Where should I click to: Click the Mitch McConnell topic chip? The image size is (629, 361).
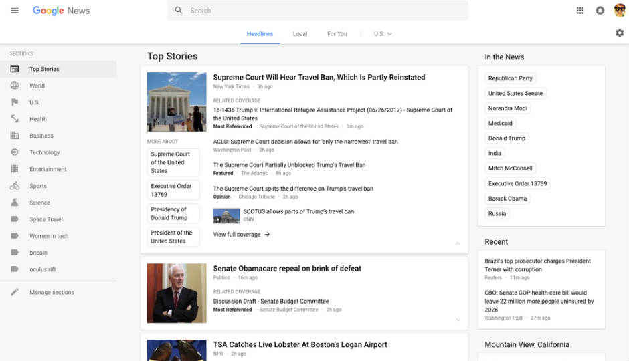[511, 168]
